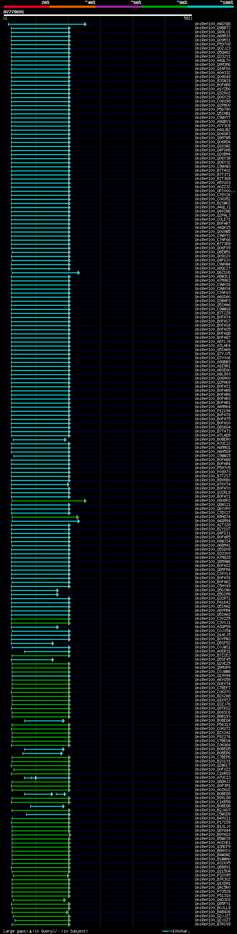
Task: Select hit label UniRef100_Q3MCF9
Action: [213, 847]
